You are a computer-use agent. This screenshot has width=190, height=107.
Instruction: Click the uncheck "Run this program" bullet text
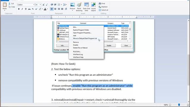point(85,75)
